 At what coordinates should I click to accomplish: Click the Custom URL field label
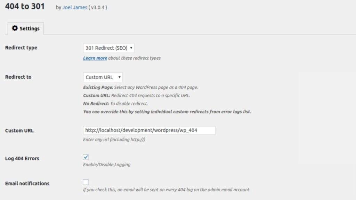click(19, 131)
